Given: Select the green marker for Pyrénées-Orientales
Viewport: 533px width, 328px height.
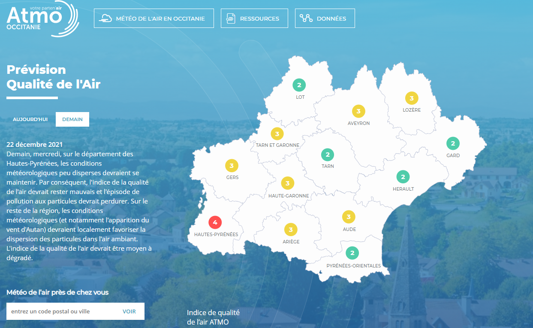Looking at the screenshot, I should click(352, 253).
